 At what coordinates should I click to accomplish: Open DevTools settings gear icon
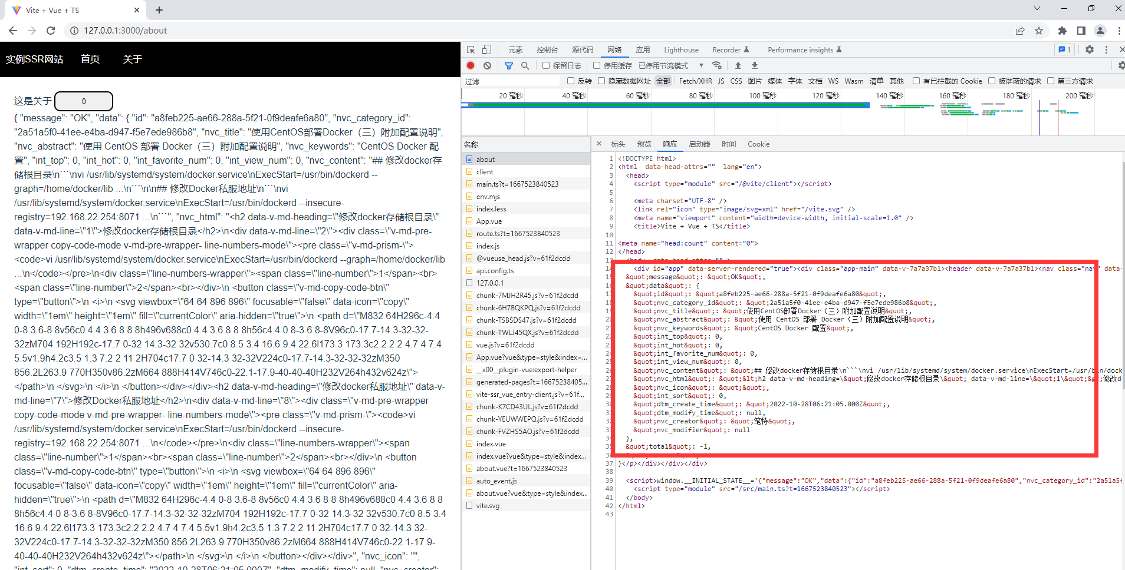tap(1090, 50)
